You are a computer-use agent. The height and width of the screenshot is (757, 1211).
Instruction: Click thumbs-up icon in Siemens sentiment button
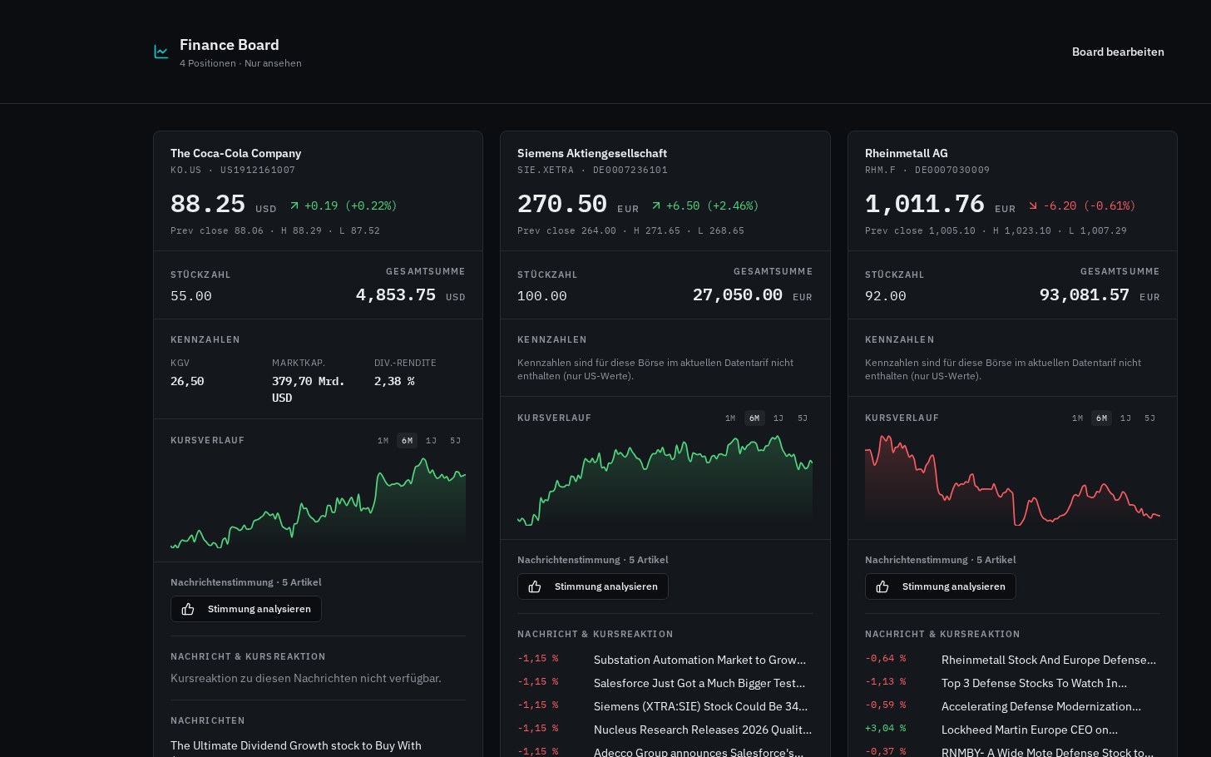pyautogui.click(x=535, y=586)
